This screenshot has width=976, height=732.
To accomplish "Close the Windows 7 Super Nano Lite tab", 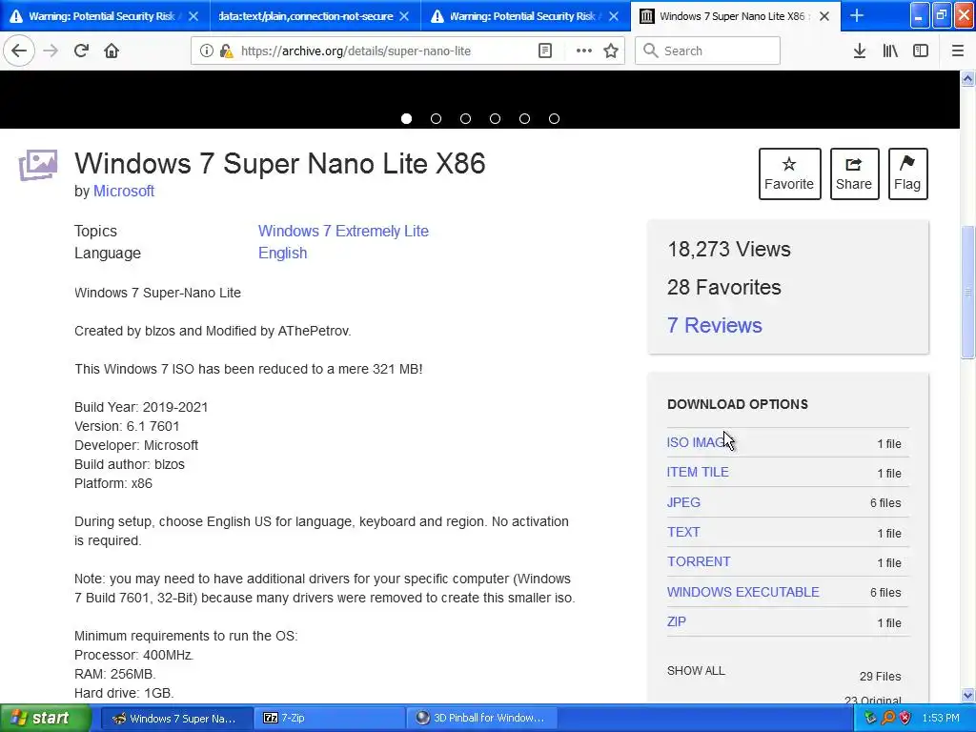I will coord(824,16).
